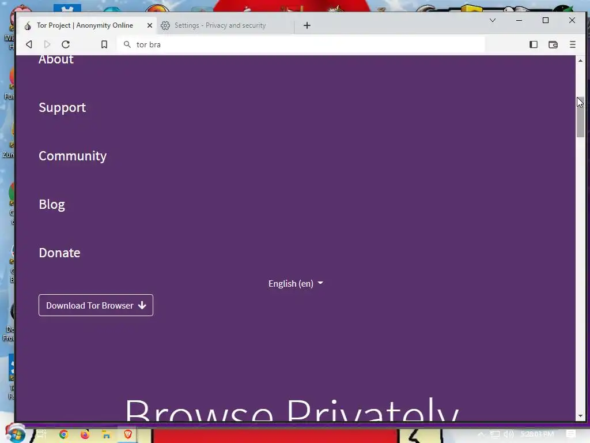
Task: Click the scrollbar down arrow
Action: tap(580, 416)
